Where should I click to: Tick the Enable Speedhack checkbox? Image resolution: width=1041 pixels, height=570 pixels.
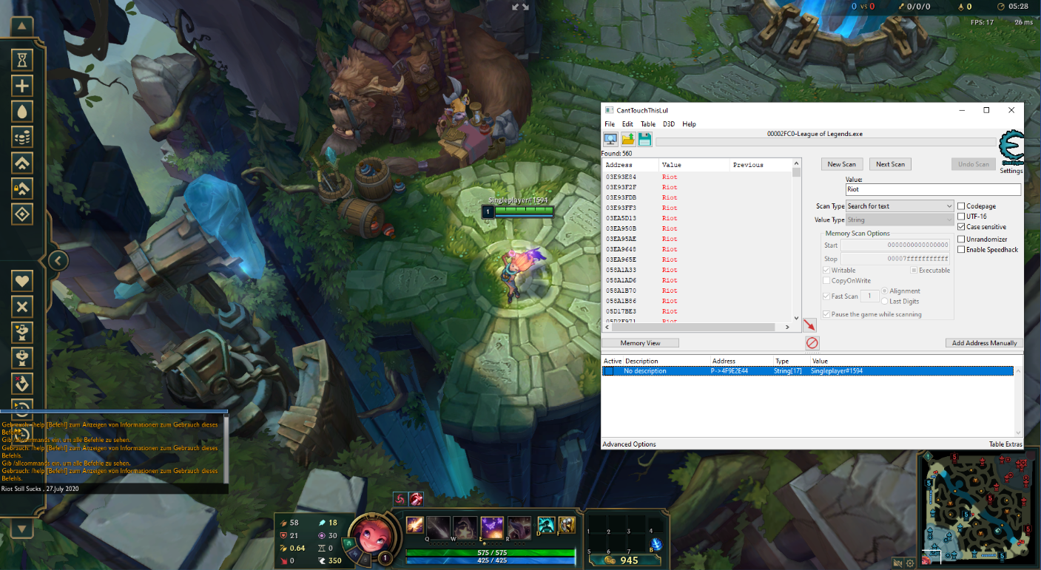(961, 249)
